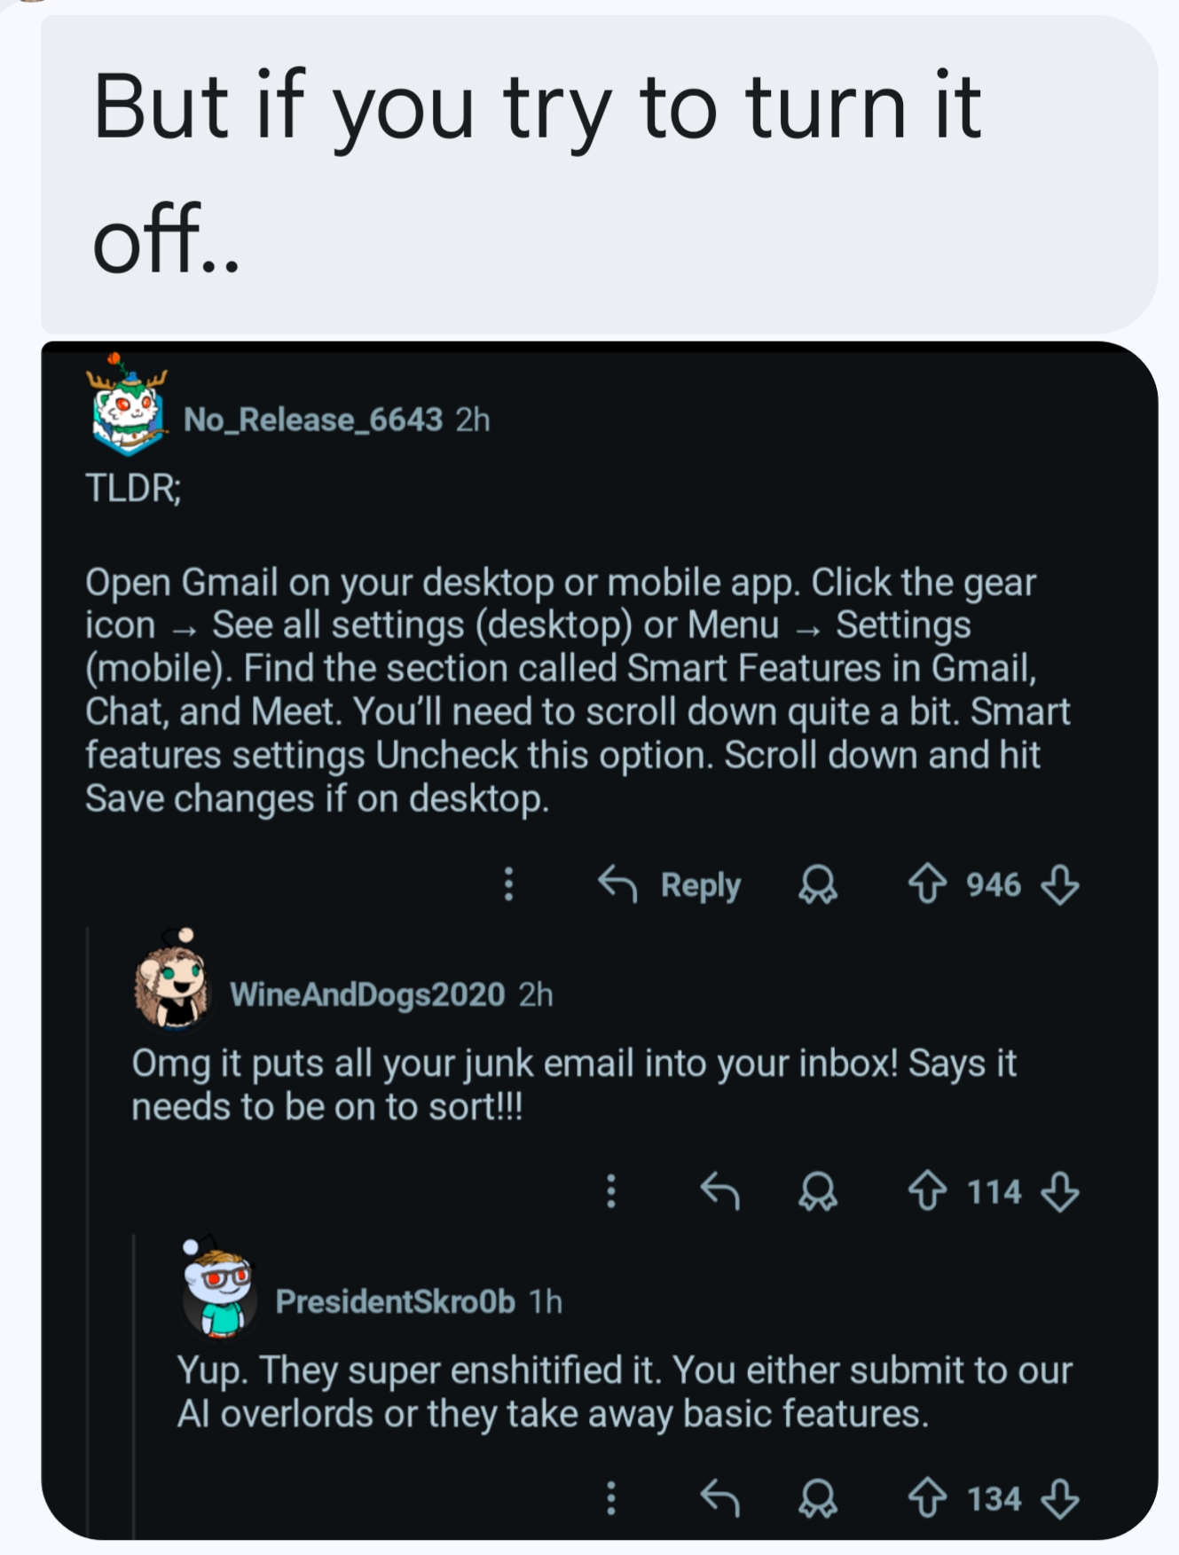Give award to PresidentSkro0b's comment

click(x=817, y=1498)
